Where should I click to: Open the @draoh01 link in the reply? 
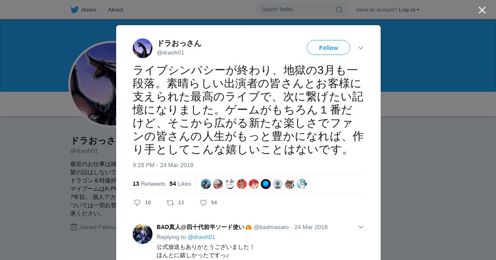(201, 237)
